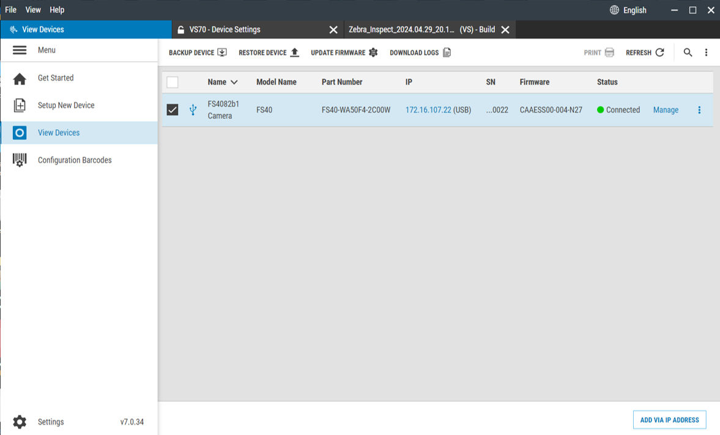The image size is (720, 435).
Task: Click the REFRESH button label
Action: [639, 53]
